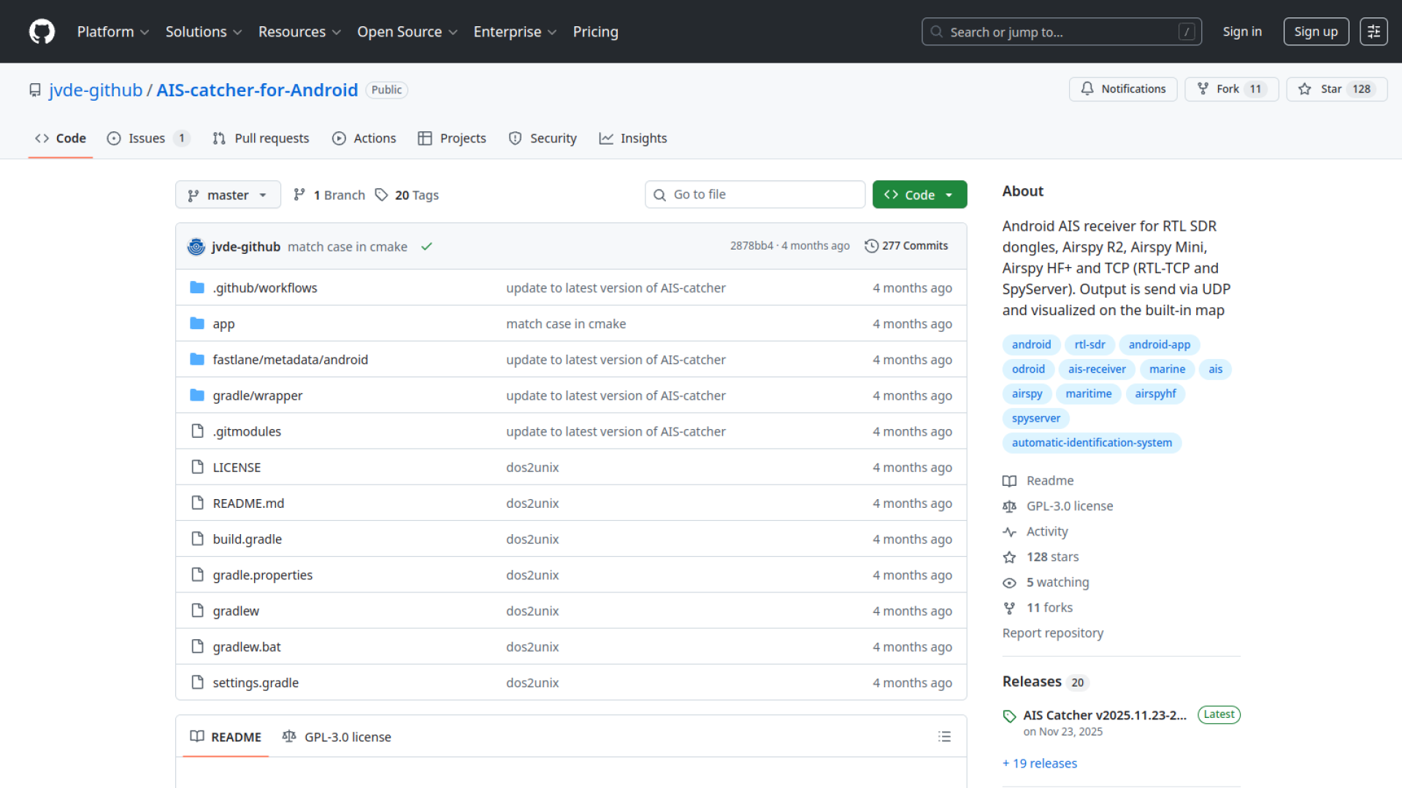Click the scale icon beside GPL-3.0 license

coord(1009,506)
